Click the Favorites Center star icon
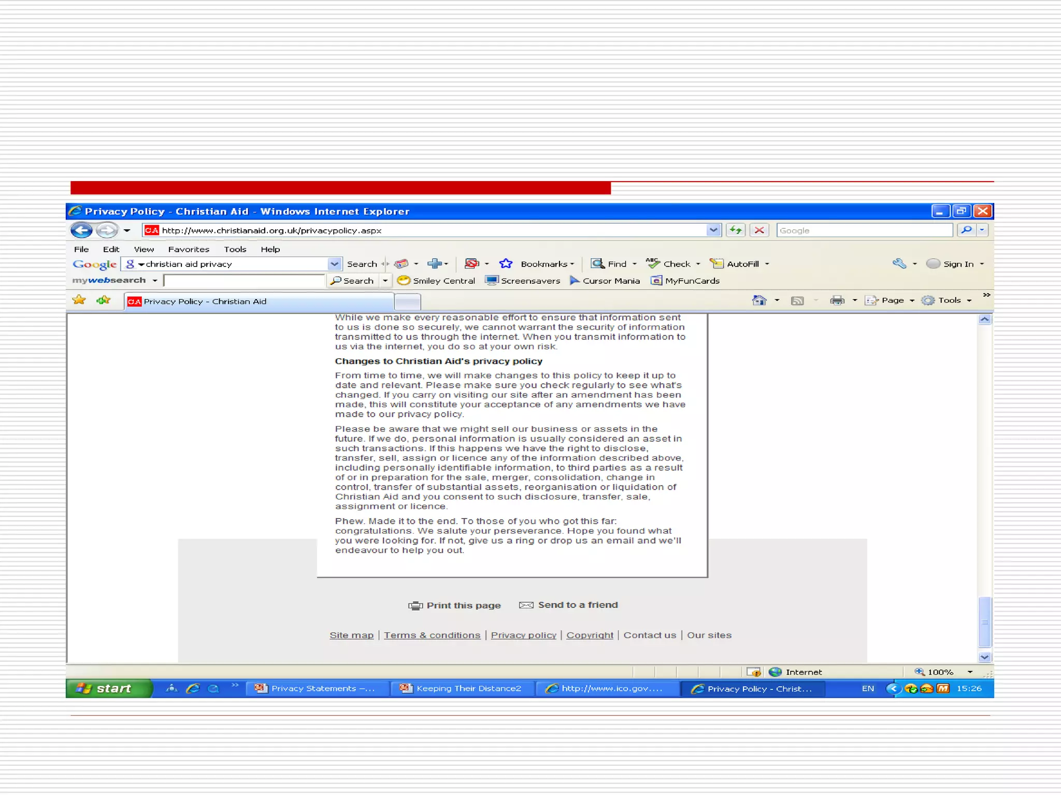Screen dimensions: 1061x795 pyautogui.click(x=79, y=300)
